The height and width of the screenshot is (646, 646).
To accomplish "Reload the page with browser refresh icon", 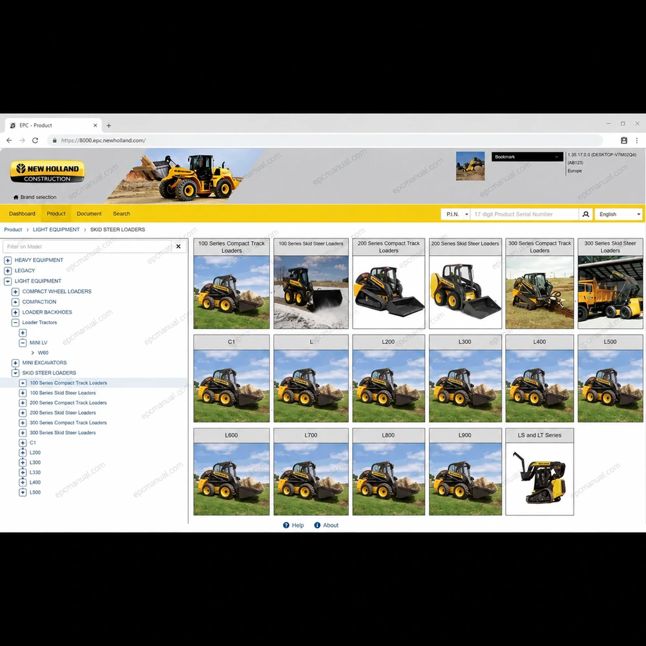I will pos(36,140).
